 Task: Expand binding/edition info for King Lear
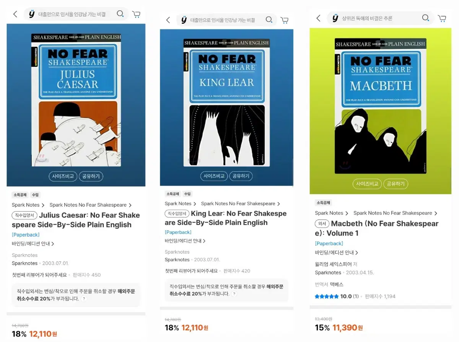pos(185,241)
